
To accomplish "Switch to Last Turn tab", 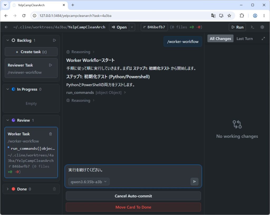I will pos(244,38).
